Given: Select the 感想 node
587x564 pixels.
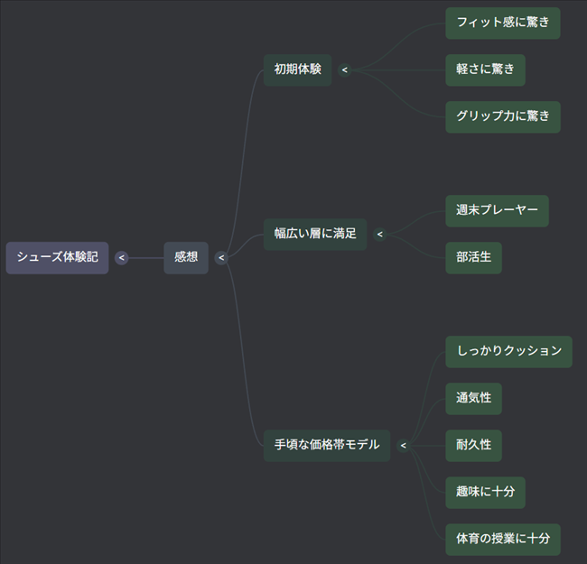Looking at the screenshot, I should click(186, 258).
